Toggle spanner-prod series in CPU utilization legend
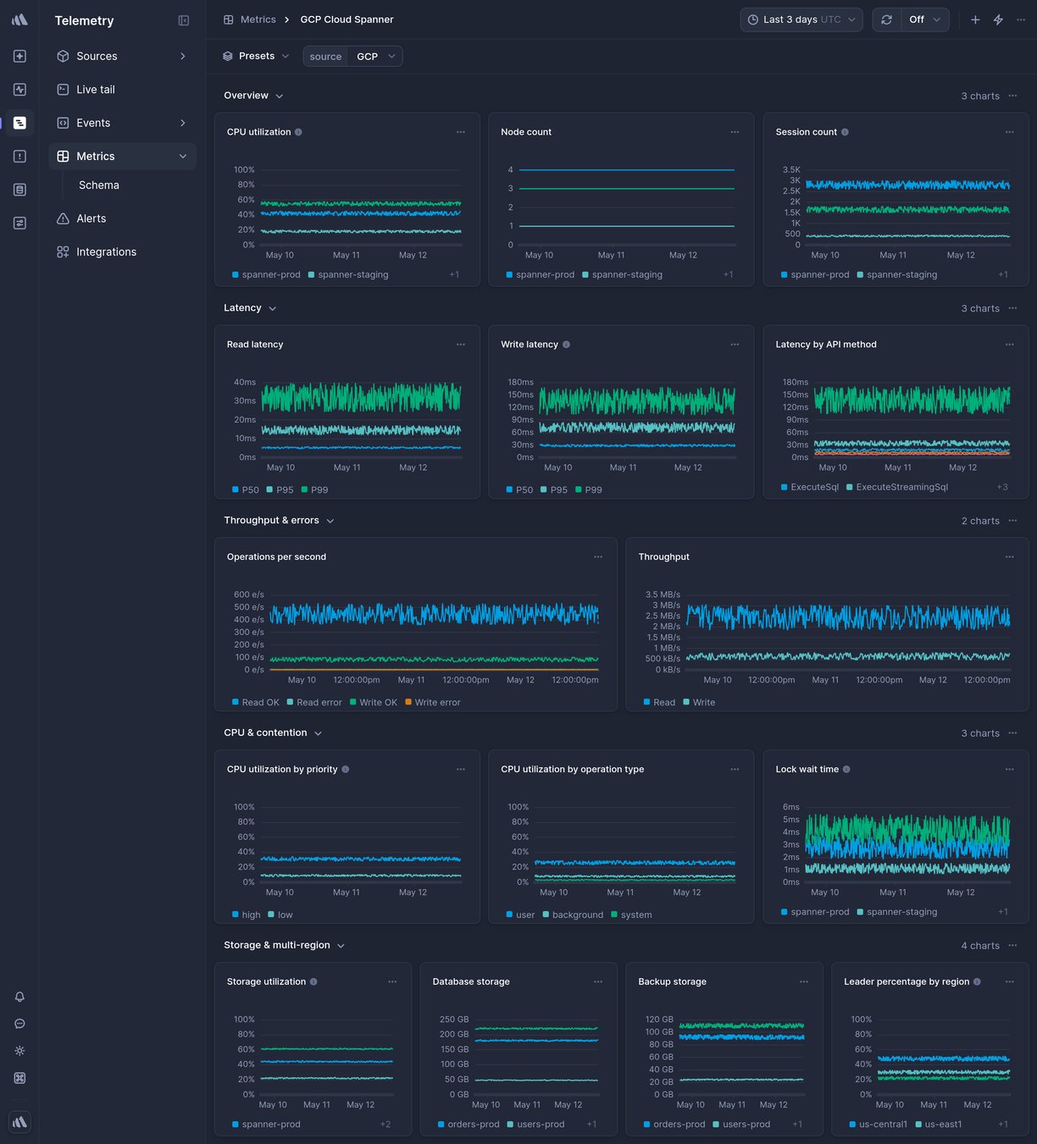 coord(266,274)
